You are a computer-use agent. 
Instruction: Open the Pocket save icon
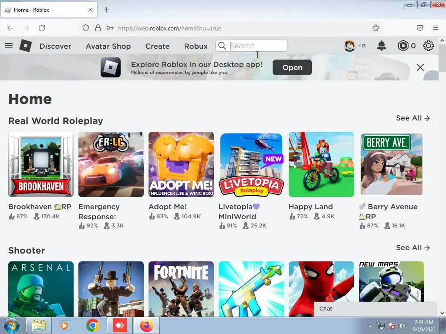pos(420,28)
